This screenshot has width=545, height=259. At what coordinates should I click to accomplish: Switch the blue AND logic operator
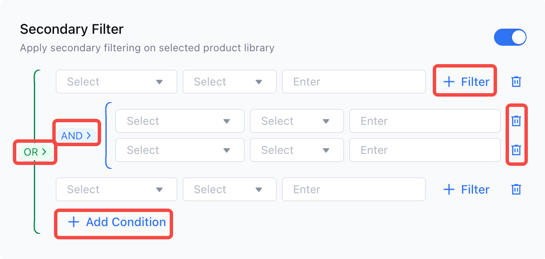(x=76, y=135)
